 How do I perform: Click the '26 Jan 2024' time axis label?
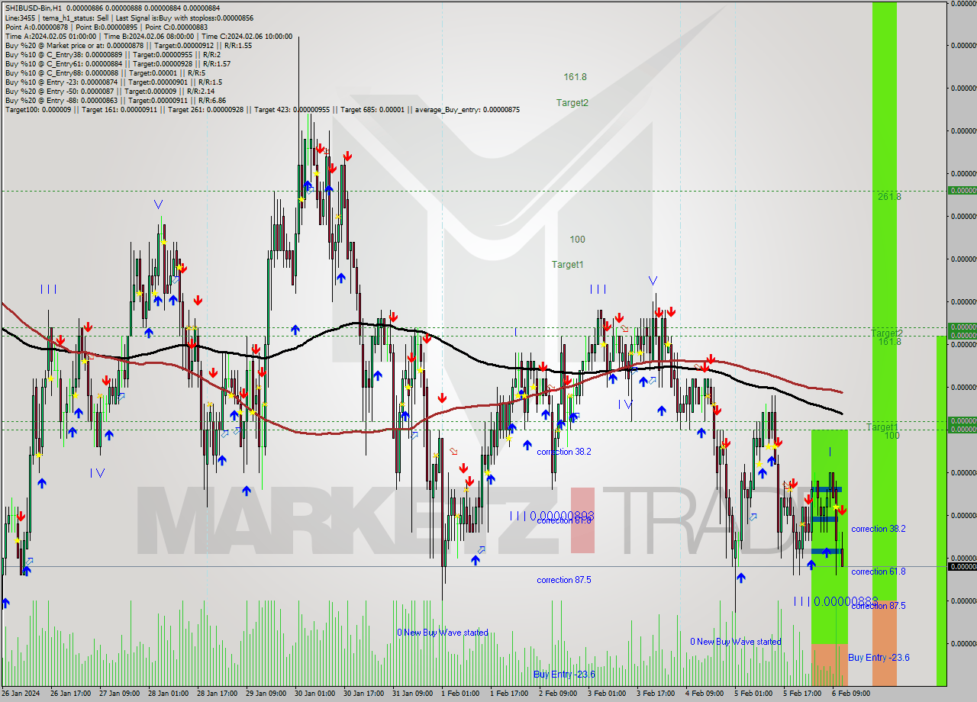coord(22,694)
